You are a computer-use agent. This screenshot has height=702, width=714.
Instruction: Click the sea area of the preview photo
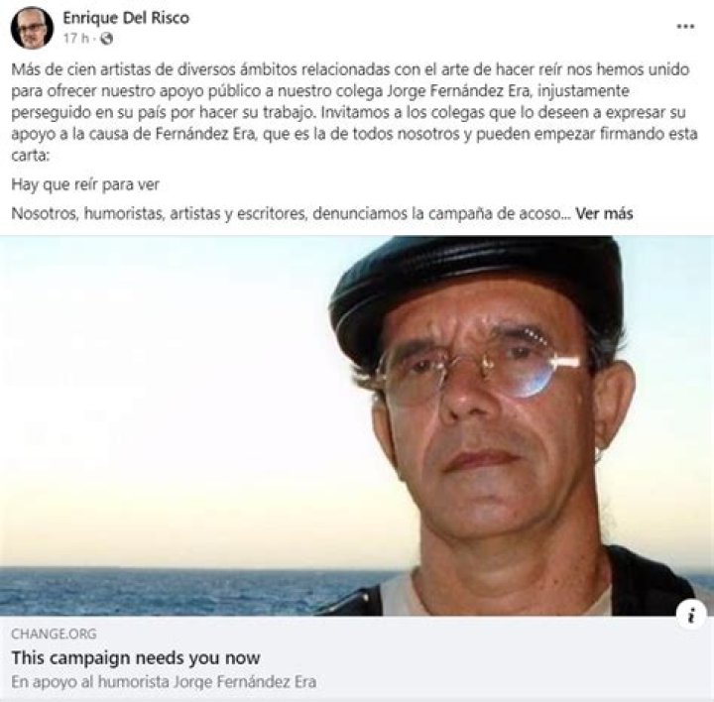pyautogui.click(x=182, y=591)
